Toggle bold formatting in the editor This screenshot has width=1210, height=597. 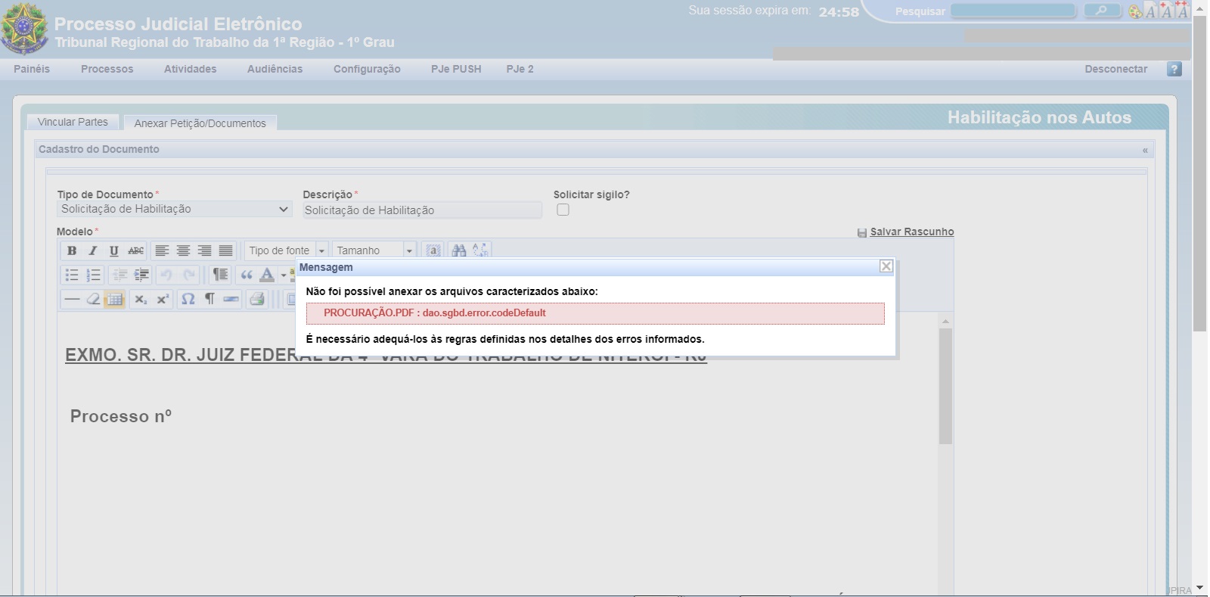72,250
